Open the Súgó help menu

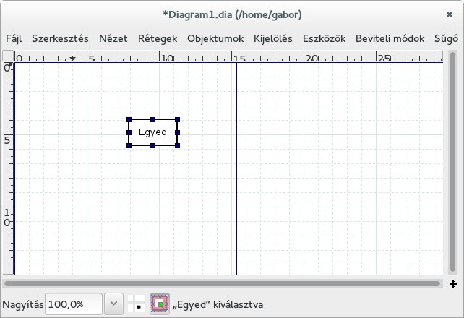(444, 38)
